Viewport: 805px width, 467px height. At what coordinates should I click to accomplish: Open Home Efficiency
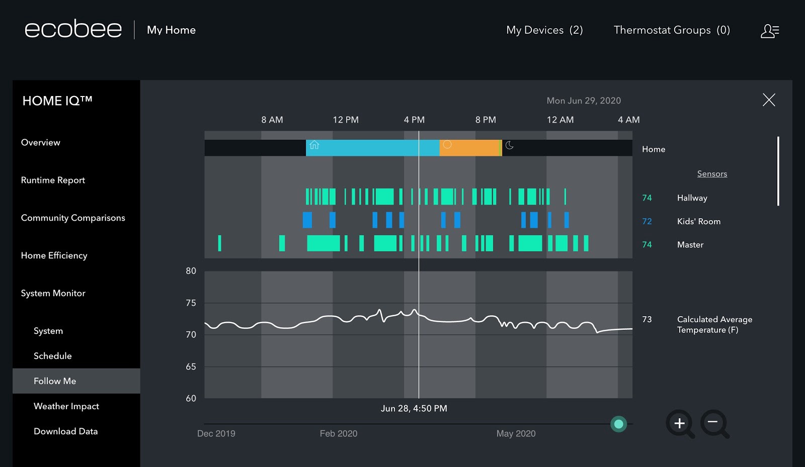[54, 255]
